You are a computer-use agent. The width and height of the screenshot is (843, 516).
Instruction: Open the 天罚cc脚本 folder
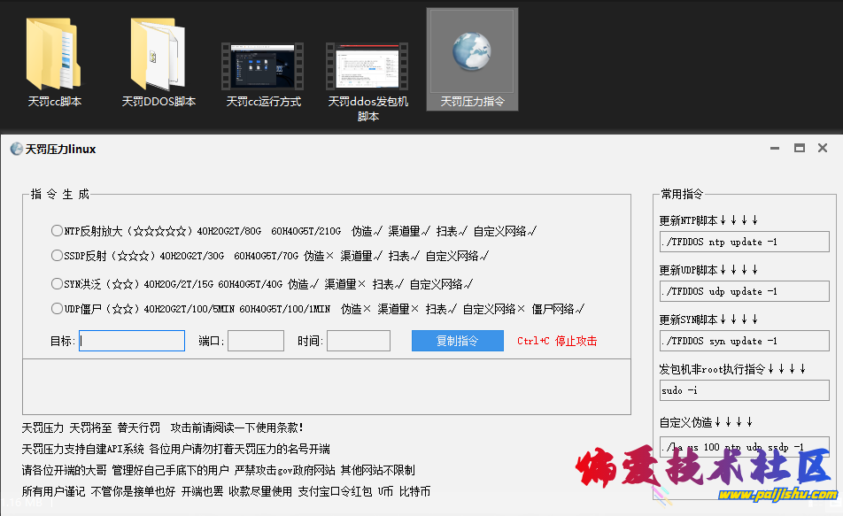54,53
